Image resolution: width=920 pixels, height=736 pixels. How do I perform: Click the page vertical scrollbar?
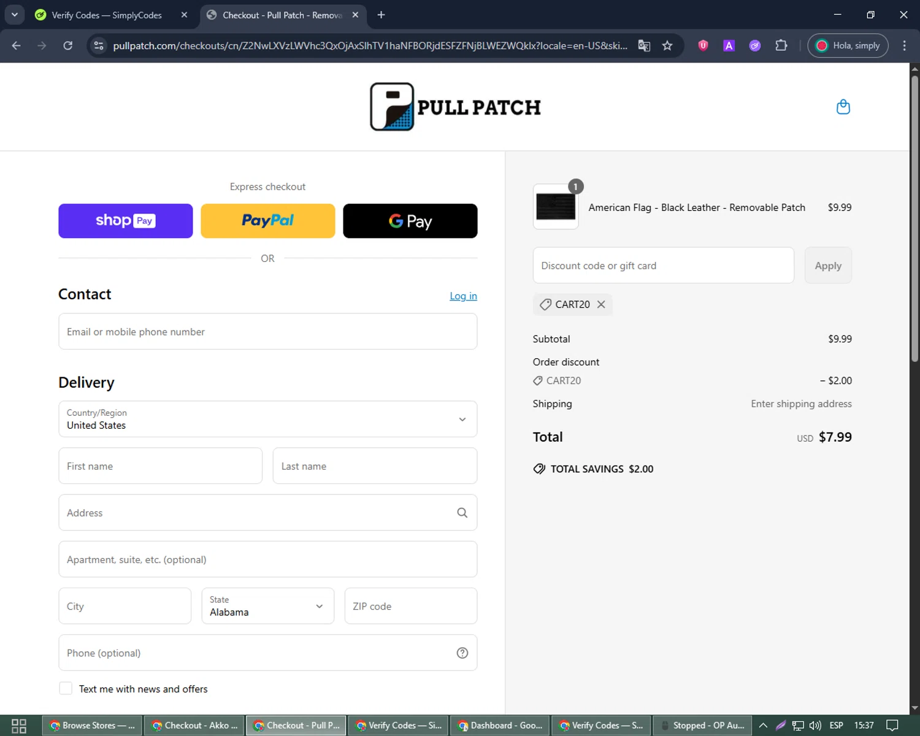coord(914,218)
